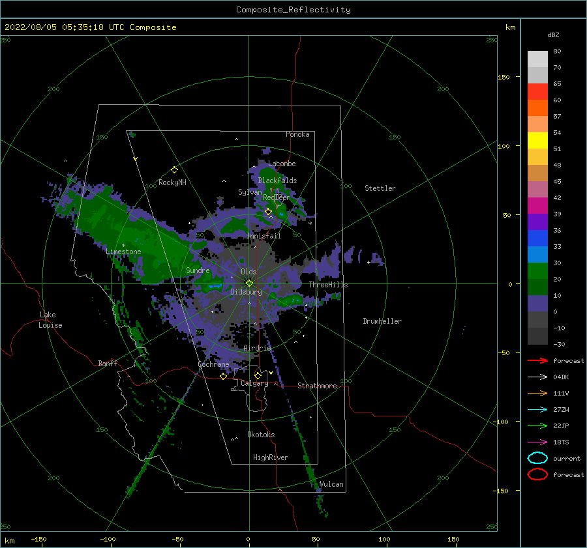
Task: Select the 18TS legend text
Action: [x=561, y=442]
